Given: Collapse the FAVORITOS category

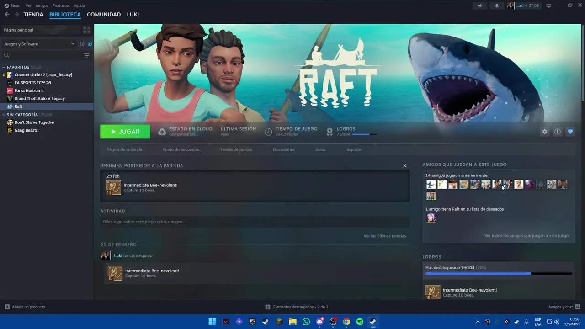Looking at the screenshot, I should tap(4, 67).
